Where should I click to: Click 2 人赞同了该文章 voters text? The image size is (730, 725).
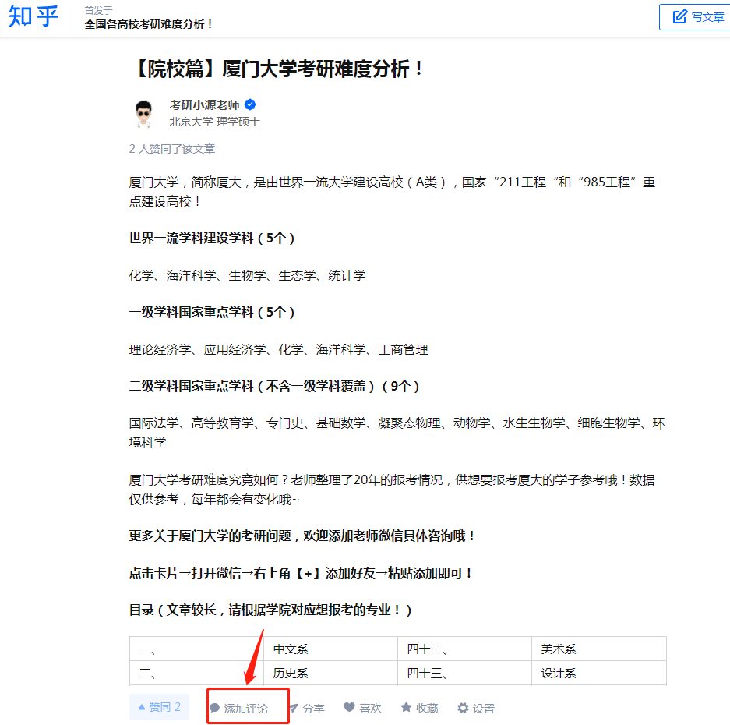point(172,149)
